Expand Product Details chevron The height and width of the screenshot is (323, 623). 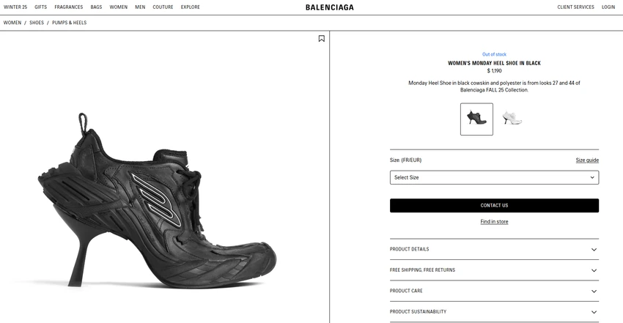point(594,250)
